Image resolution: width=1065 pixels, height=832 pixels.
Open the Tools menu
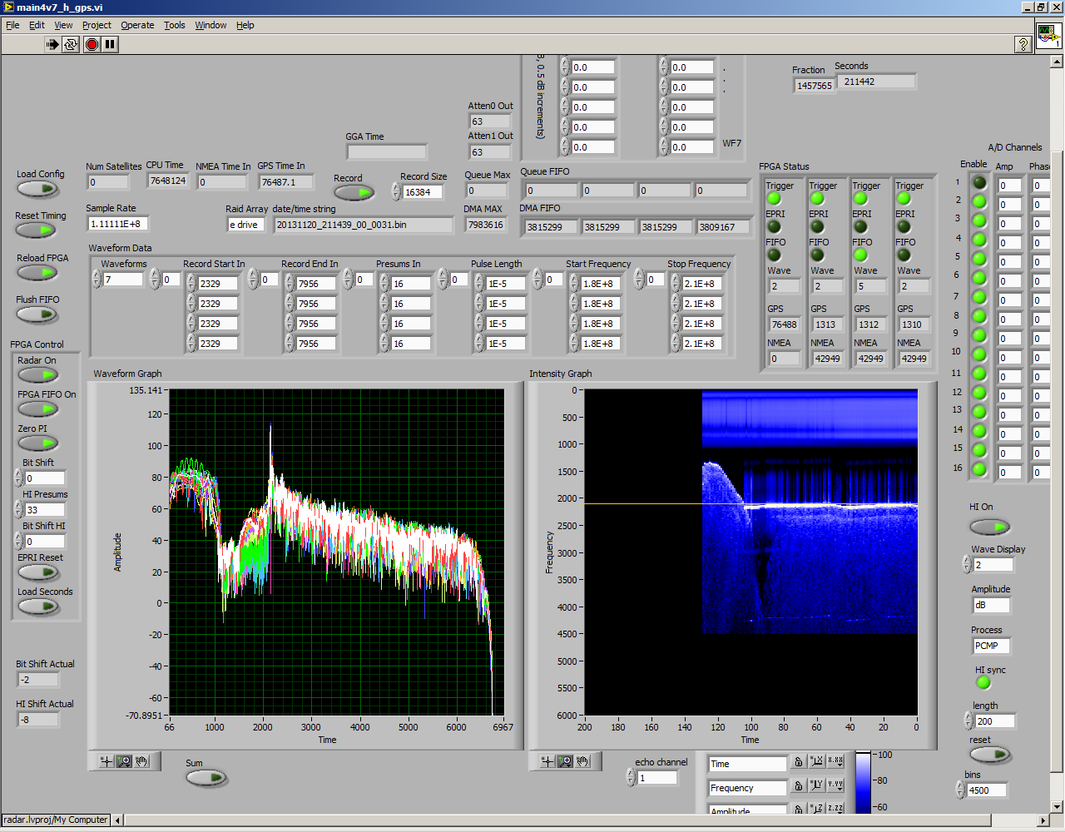click(x=174, y=25)
